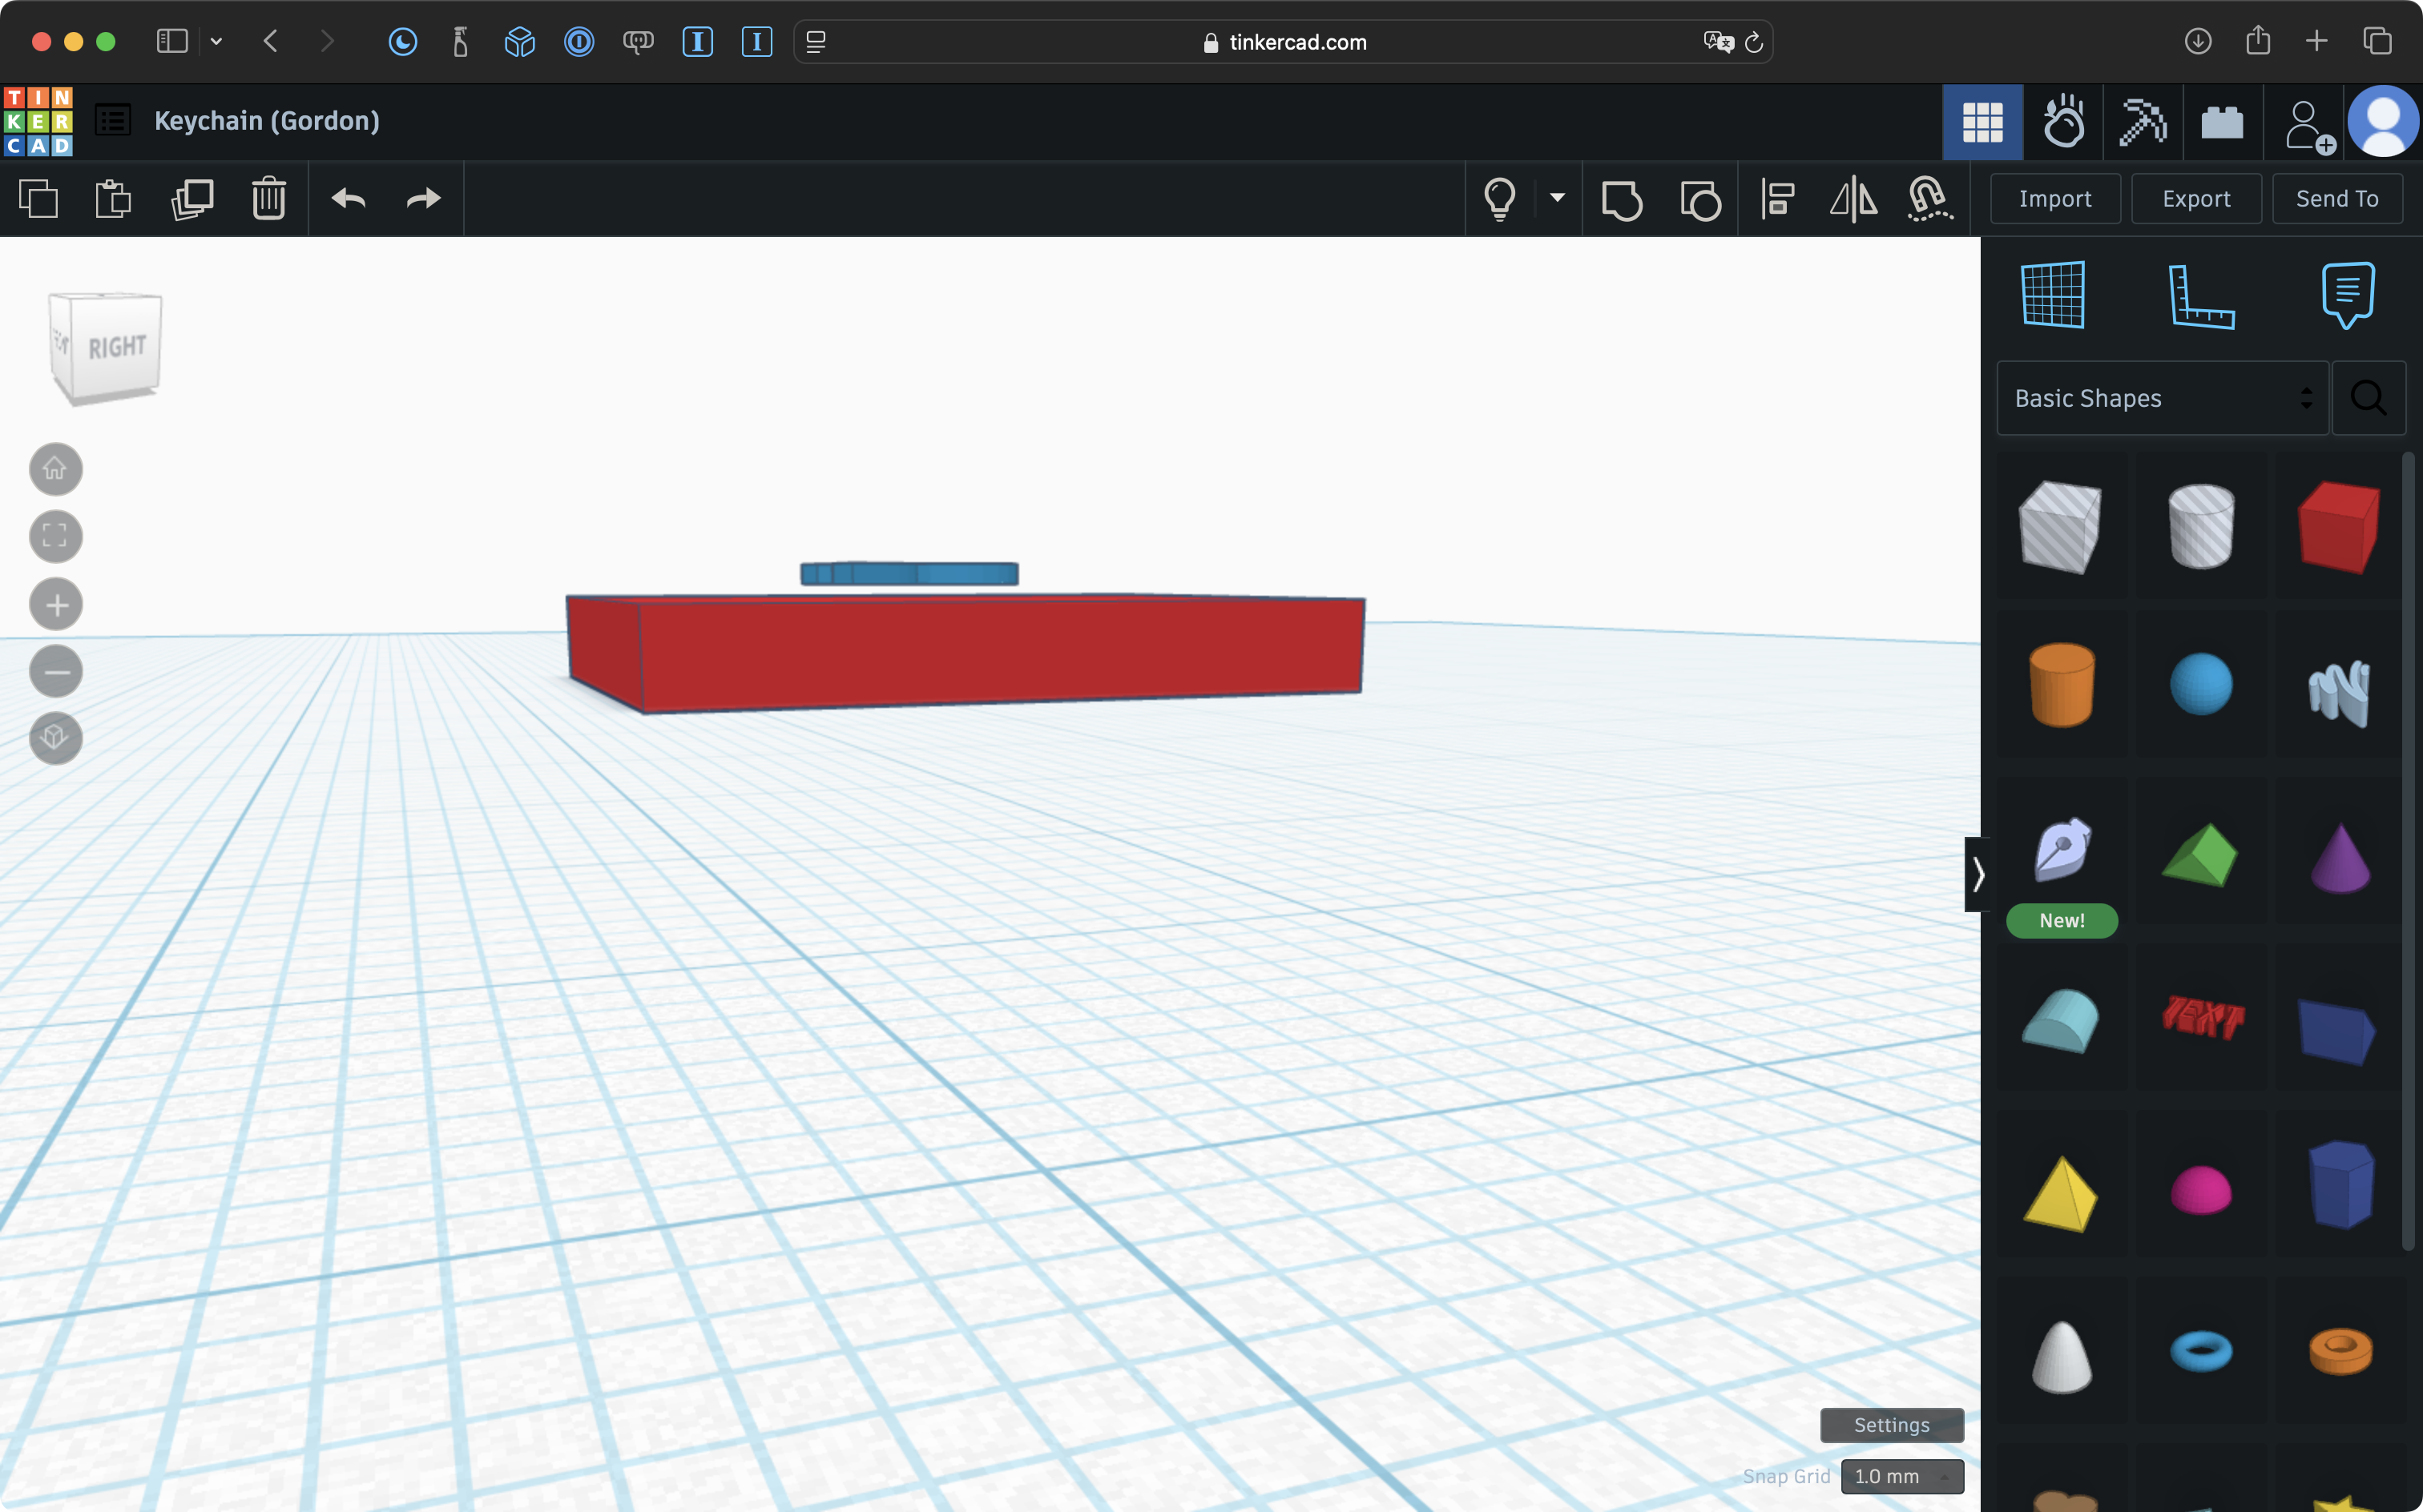Open the Sim Lab workspace tab
2423x1512 pixels.
[x=2063, y=122]
